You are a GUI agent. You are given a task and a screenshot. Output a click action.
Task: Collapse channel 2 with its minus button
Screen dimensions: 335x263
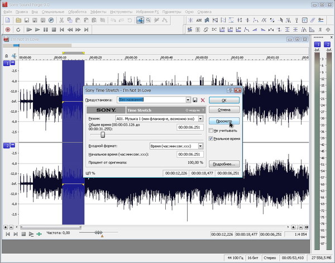click(x=13, y=145)
